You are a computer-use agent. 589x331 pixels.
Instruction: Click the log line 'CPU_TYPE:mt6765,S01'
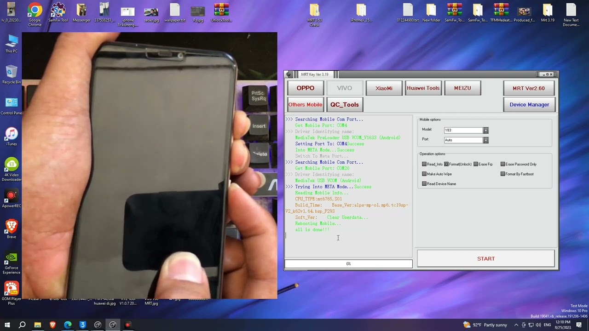pos(318,199)
